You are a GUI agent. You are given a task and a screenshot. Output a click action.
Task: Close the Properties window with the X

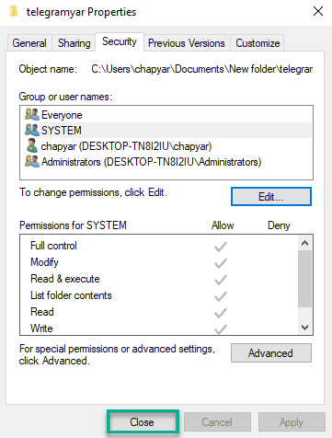pos(318,11)
